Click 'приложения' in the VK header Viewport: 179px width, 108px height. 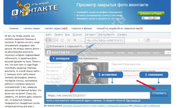(x=143, y=53)
